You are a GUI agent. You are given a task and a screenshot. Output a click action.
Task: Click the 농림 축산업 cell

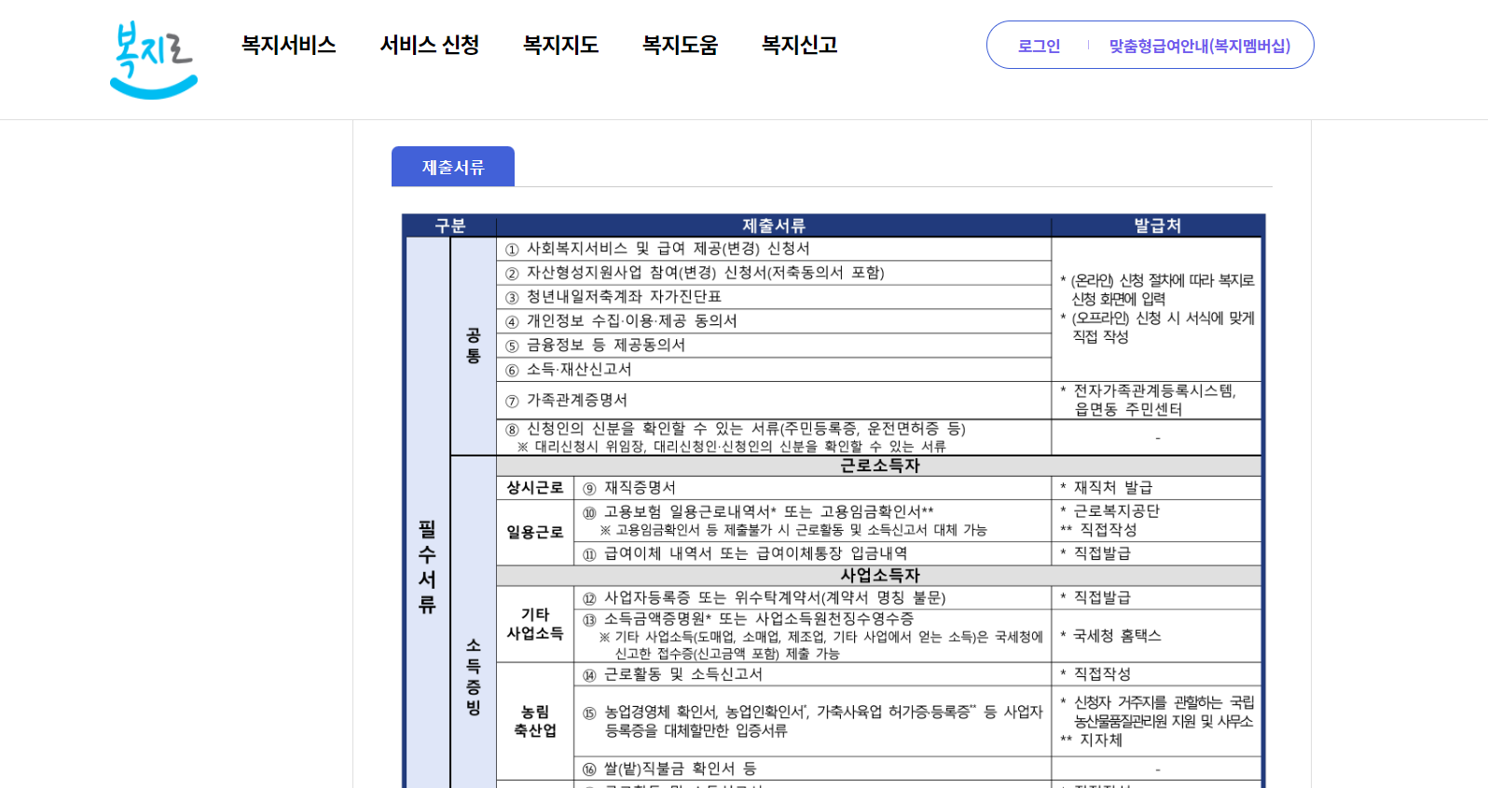pyautogui.click(x=535, y=722)
